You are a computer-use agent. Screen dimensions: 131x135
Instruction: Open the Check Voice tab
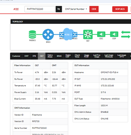(x=77, y=56)
